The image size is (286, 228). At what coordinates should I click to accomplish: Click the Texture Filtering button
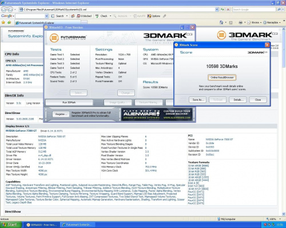[x=149, y=103]
